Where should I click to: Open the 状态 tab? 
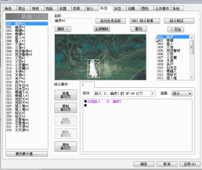point(120,9)
